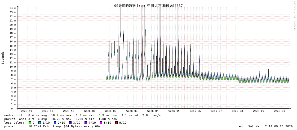Select the red 9/10 loss swatch
Screen dimensions: 297x130
pyautogui.click(x=116, y=123)
